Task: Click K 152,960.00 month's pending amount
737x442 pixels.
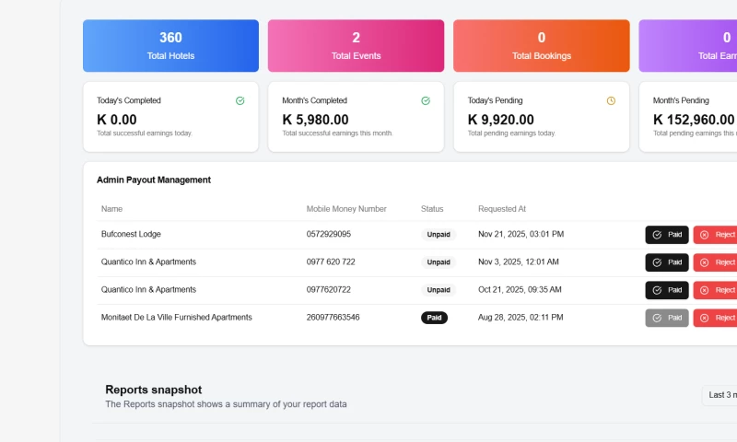Action: click(x=694, y=120)
